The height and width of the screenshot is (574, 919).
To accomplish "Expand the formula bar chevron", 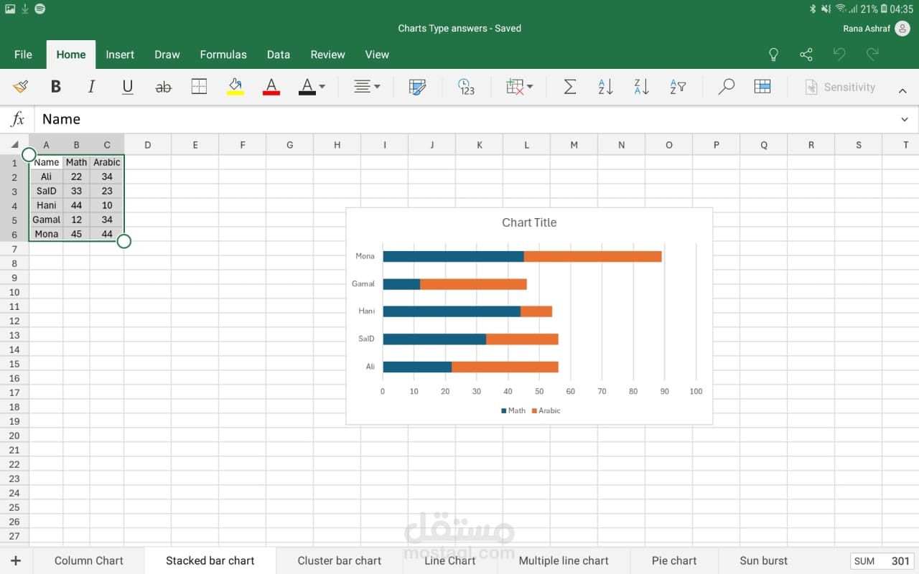I will (904, 120).
